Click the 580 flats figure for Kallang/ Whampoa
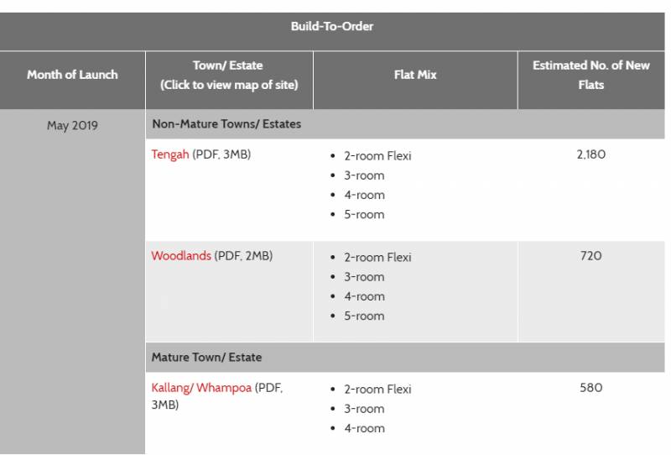This screenshot has width=671, height=455. point(590,388)
